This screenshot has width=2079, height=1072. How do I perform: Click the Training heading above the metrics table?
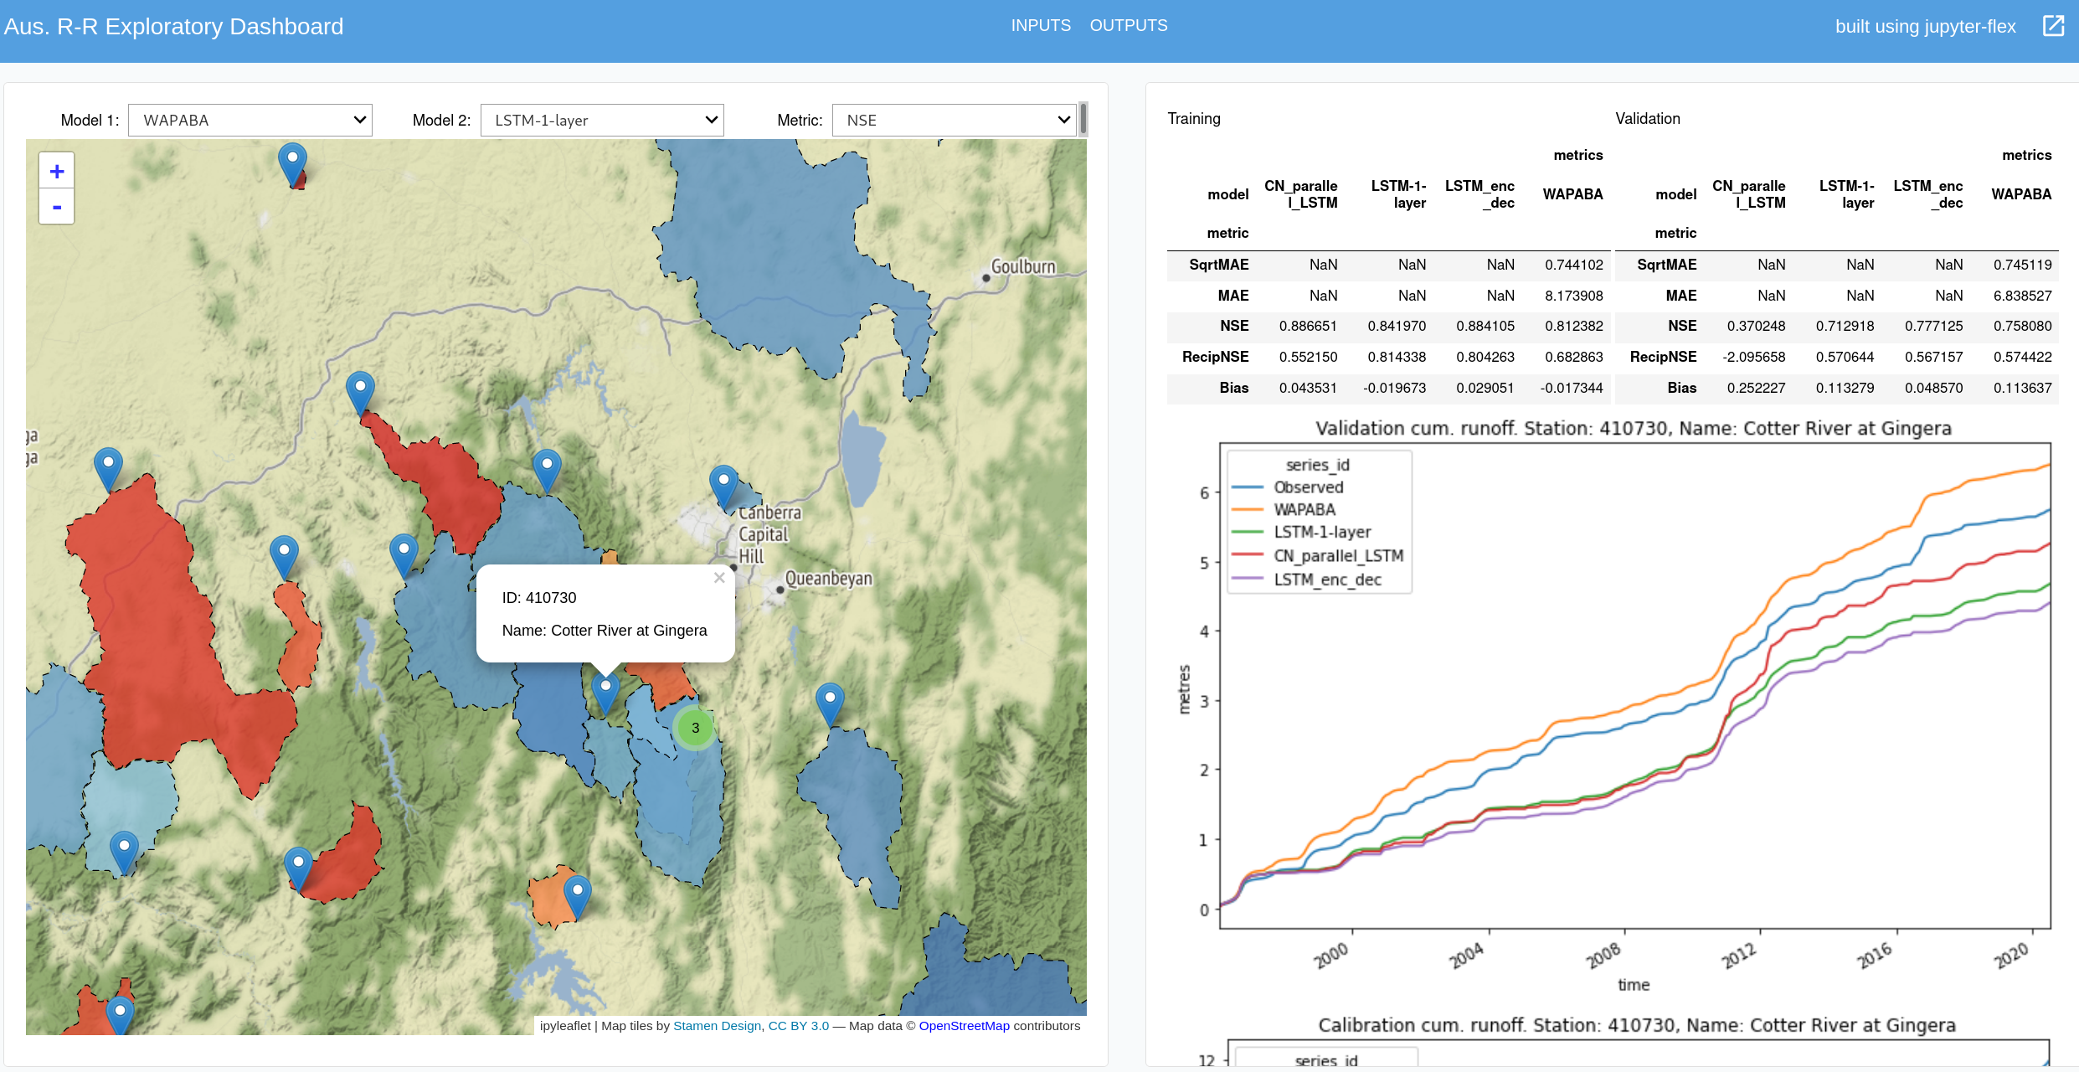click(x=1194, y=119)
